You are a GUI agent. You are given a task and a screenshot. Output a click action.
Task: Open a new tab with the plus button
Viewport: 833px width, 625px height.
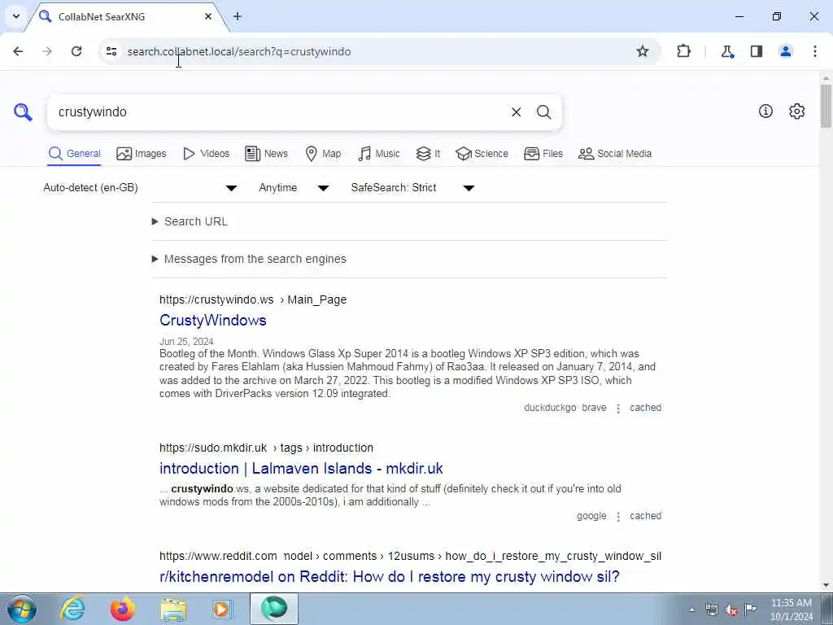pyautogui.click(x=238, y=16)
